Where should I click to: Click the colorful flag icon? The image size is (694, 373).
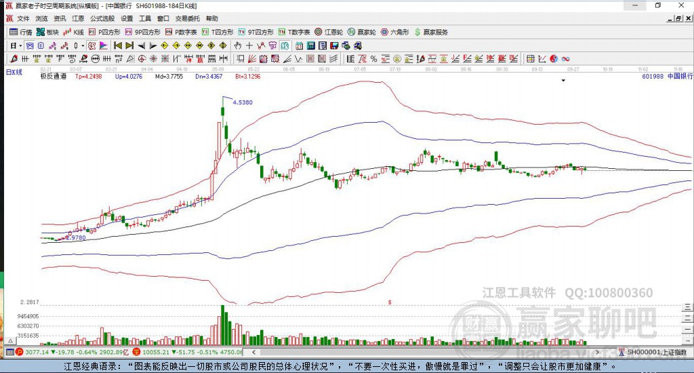103,45
